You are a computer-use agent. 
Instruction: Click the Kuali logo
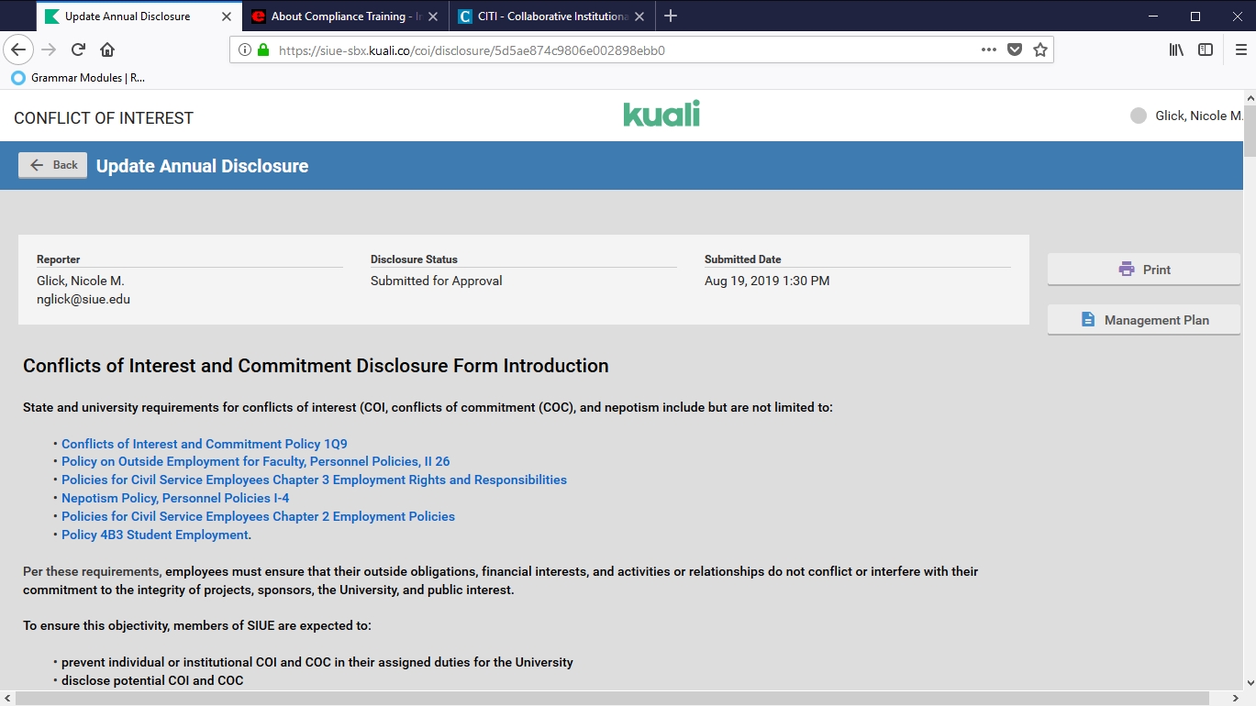(661, 114)
